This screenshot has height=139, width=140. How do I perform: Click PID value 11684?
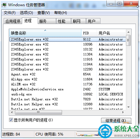tap(88, 79)
